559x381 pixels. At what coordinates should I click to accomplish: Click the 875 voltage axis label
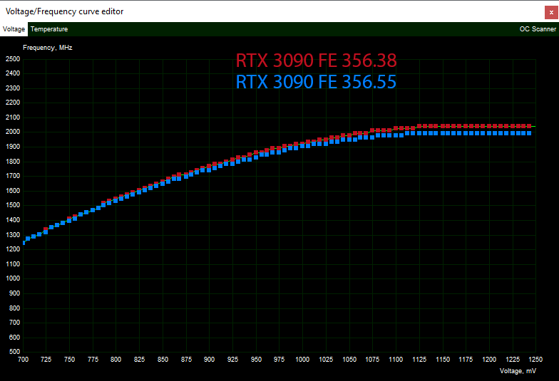click(186, 360)
